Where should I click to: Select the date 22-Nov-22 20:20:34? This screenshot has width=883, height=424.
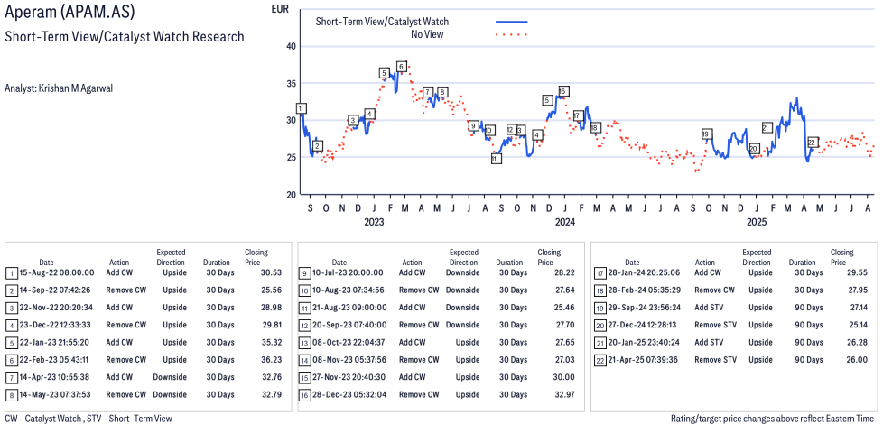coord(58,308)
